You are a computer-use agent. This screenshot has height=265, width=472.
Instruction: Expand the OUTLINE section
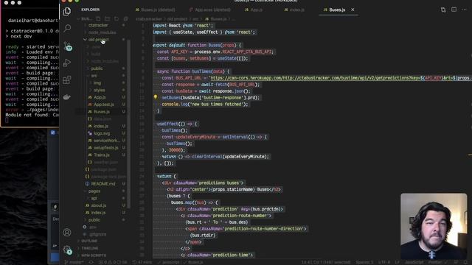pos(89,241)
